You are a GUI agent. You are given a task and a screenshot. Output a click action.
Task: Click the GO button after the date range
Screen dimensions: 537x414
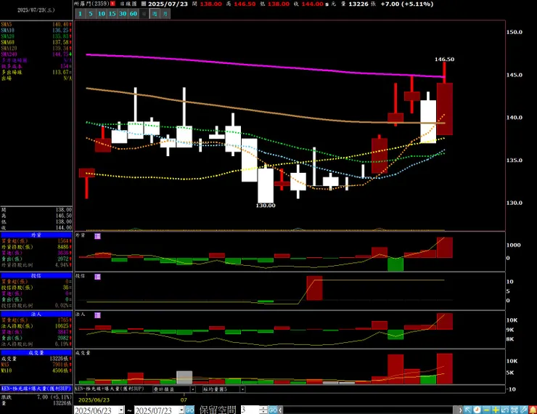pos(189,410)
